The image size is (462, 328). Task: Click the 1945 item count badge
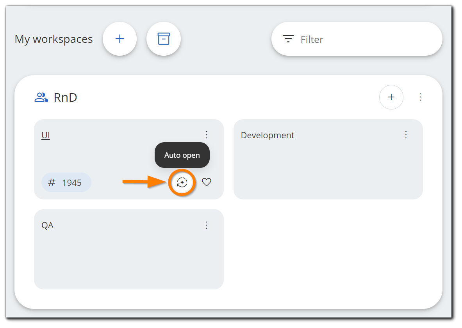pyautogui.click(x=66, y=182)
